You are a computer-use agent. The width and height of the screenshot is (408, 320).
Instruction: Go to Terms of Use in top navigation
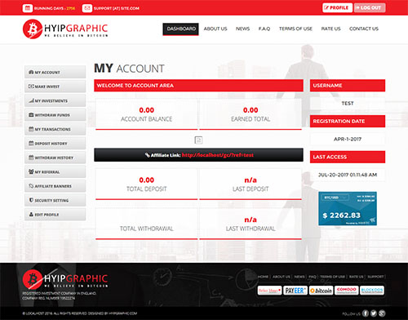pyautogui.click(x=295, y=29)
